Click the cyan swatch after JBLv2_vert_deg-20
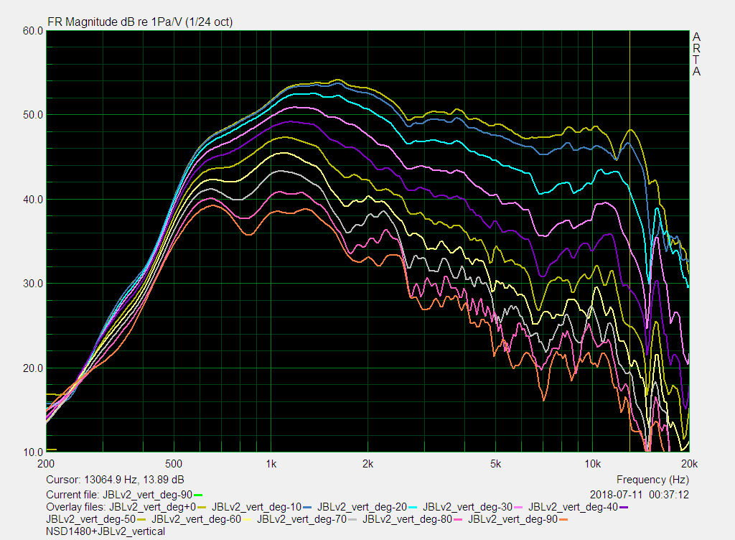This screenshot has width=735, height=540. pyautogui.click(x=413, y=507)
